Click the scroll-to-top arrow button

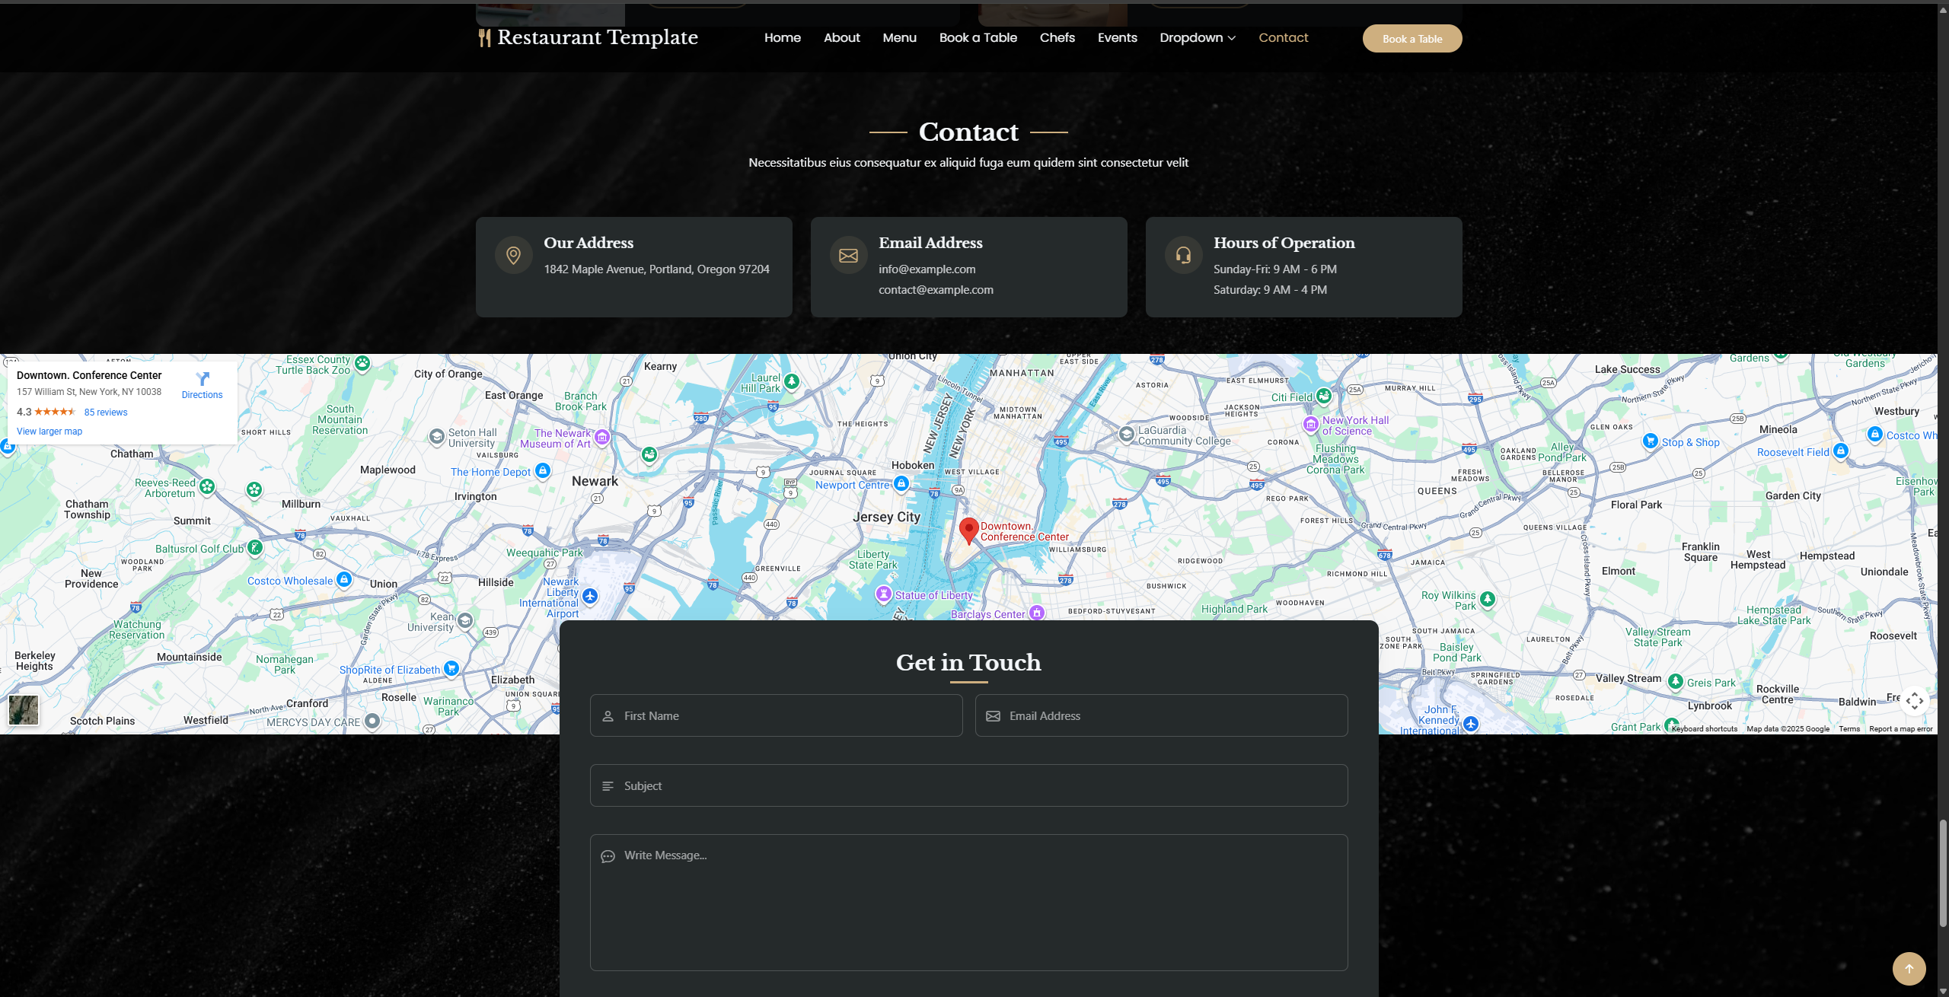[x=1909, y=969]
